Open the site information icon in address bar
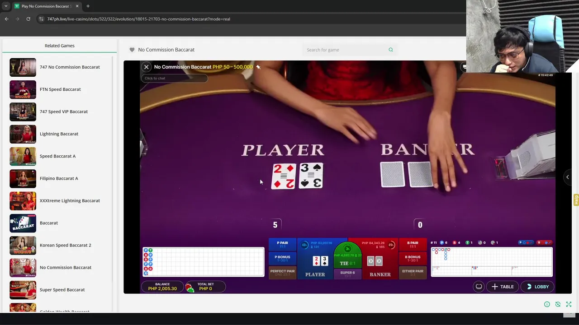The width and height of the screenshot is (579, 325). tap(41, 19)
